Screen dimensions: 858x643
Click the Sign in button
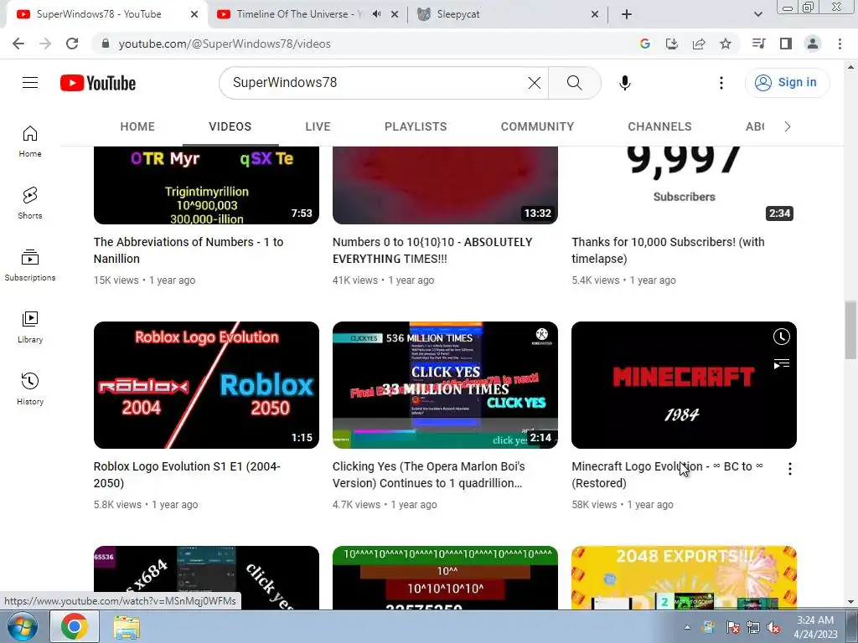[x=787, y=83]
